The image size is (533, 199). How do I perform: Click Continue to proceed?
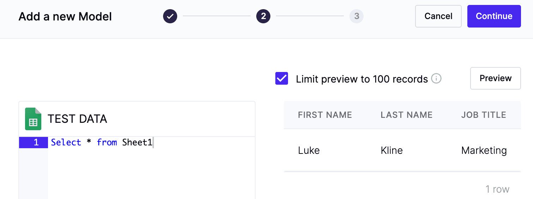494,16
